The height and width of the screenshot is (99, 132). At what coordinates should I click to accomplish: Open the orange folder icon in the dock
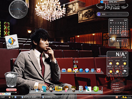click(69, 70)
